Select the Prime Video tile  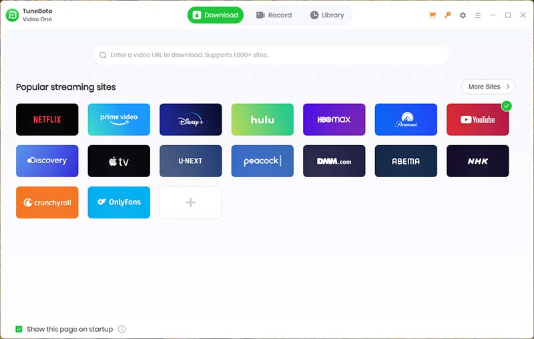point(119,120)
